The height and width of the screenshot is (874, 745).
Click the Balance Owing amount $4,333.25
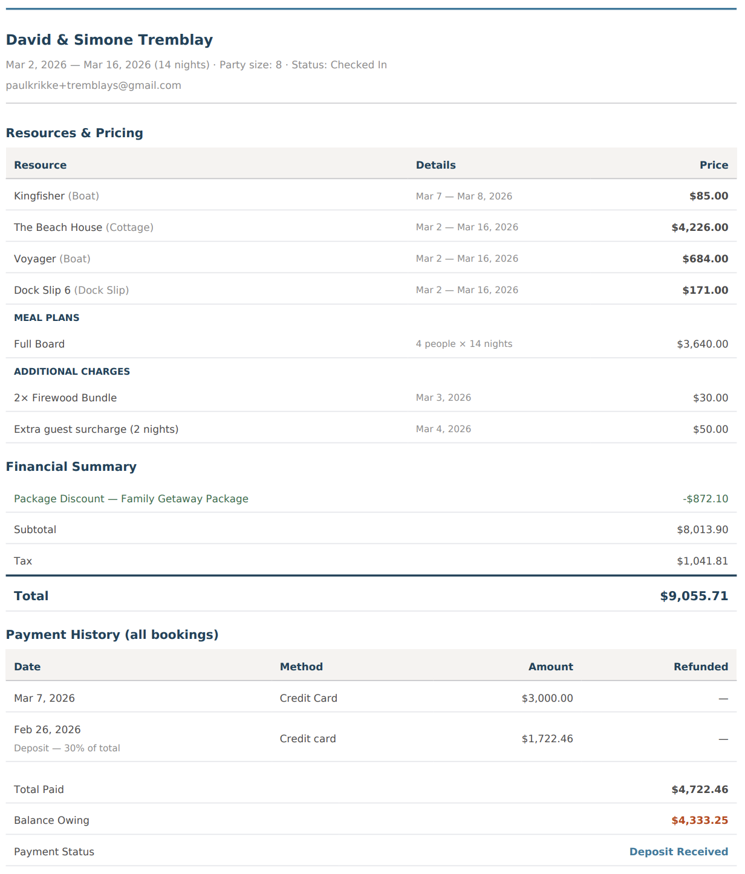pos(699,820)
